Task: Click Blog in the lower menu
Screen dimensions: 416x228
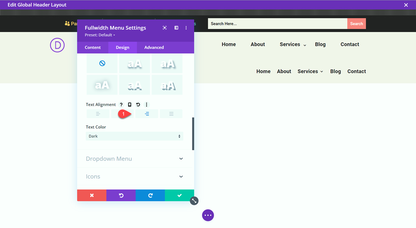Action: 335,71
